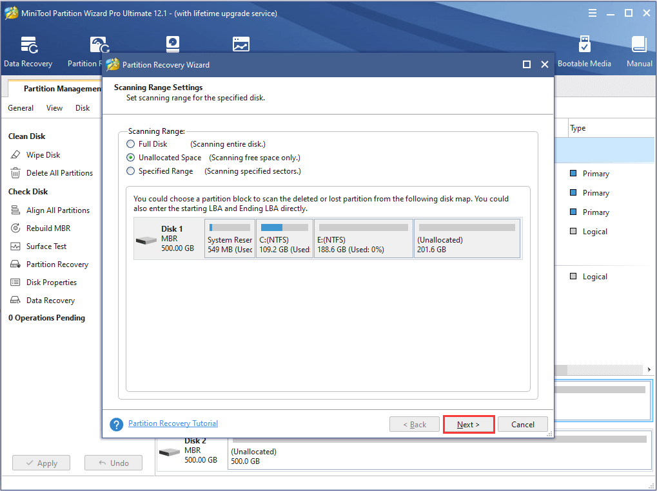Click the Wipe Disk eraser icon
The image size is (657, 491).
pyautogui.click(x=15, y=154)
